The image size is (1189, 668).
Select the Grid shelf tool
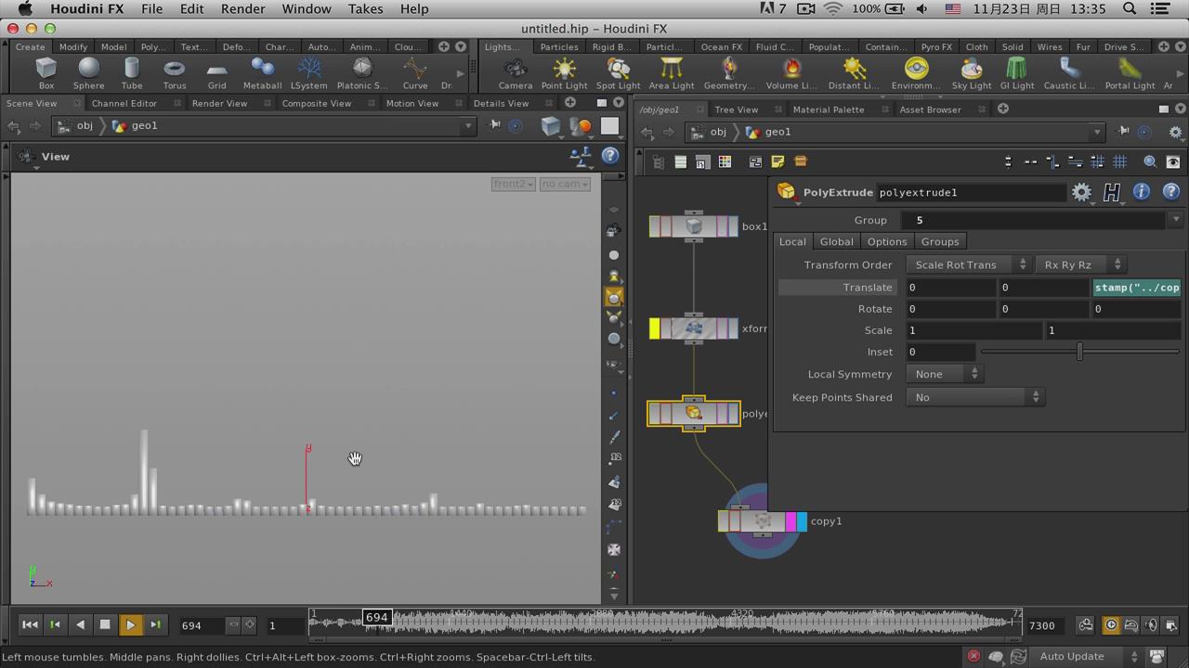tap(216, 73)
